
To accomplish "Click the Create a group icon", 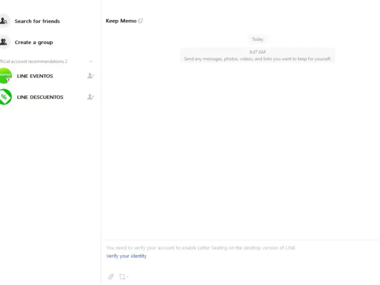I will tap(4, 42).
